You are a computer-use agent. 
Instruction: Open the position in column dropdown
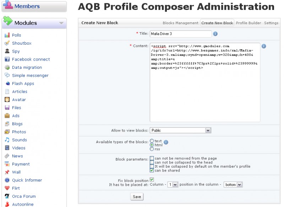coord(233,185)
